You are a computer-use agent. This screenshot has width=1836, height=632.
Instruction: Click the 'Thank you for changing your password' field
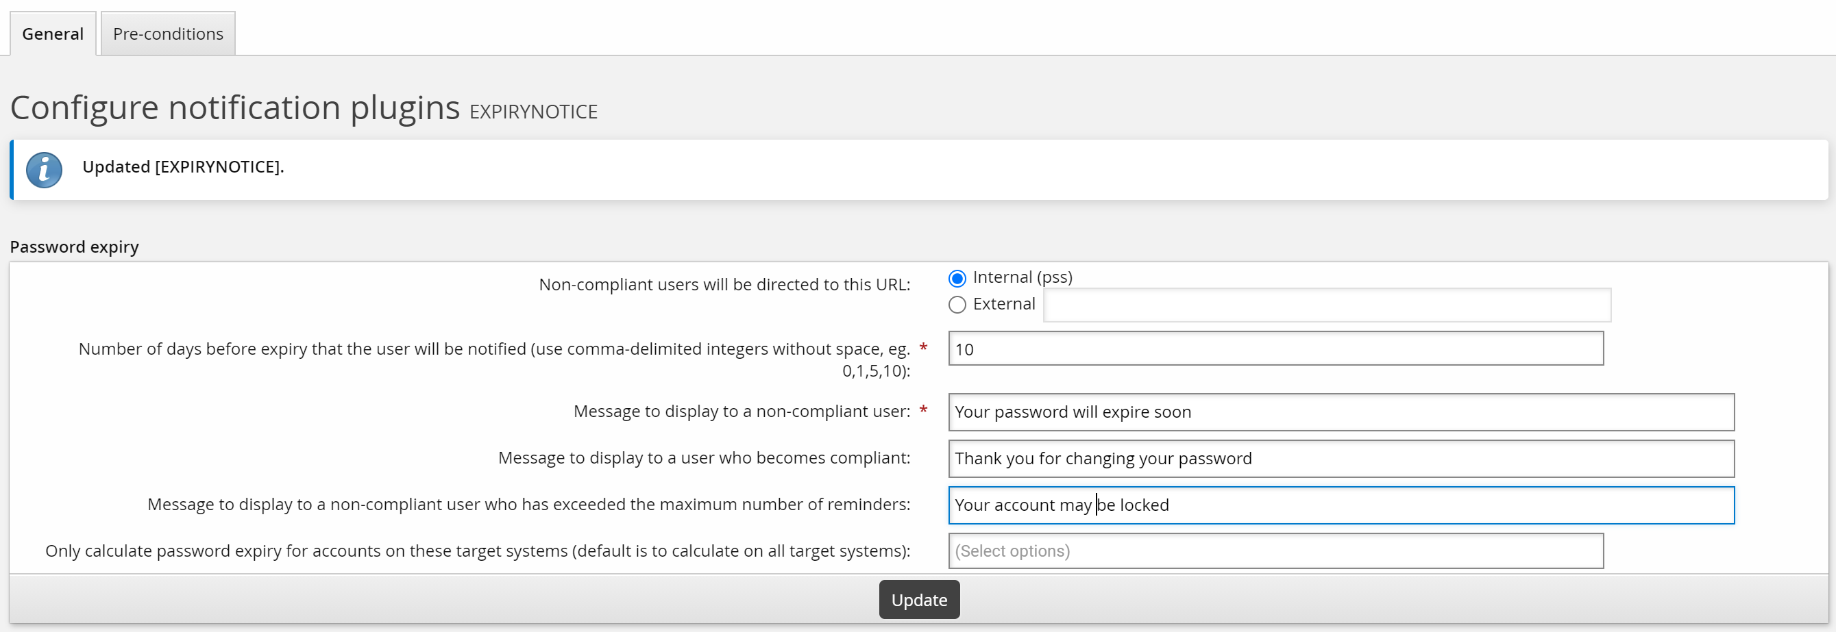1340,458
